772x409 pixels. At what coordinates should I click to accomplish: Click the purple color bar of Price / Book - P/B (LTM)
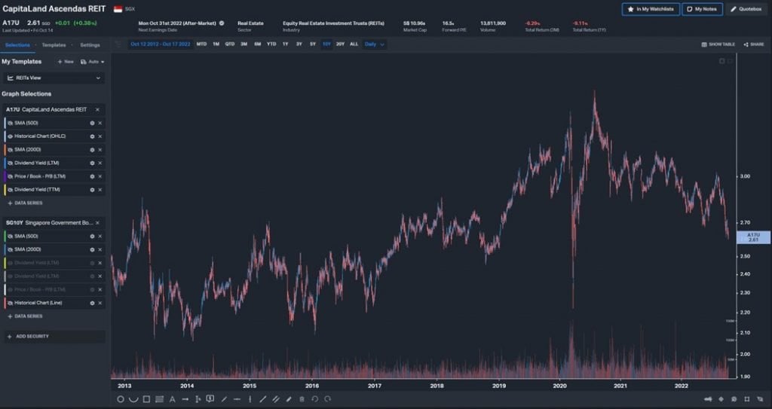tap(5, 176)
